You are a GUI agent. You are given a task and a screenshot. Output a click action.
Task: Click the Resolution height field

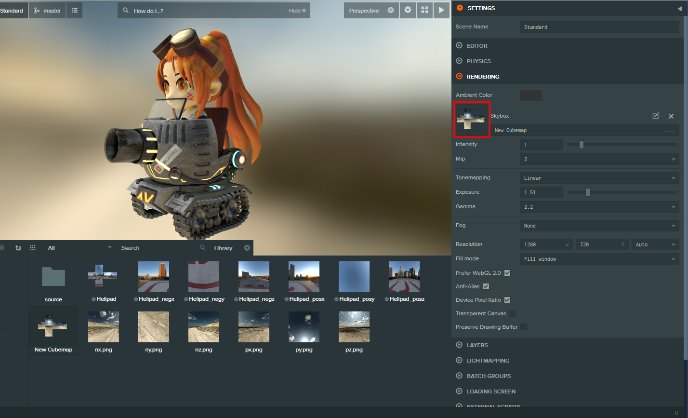click(x=602, y=244)
